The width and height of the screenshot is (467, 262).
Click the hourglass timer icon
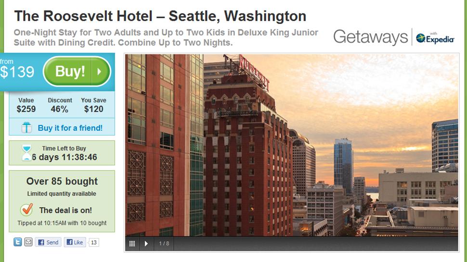pyautogui.click(x=27, y=152)
